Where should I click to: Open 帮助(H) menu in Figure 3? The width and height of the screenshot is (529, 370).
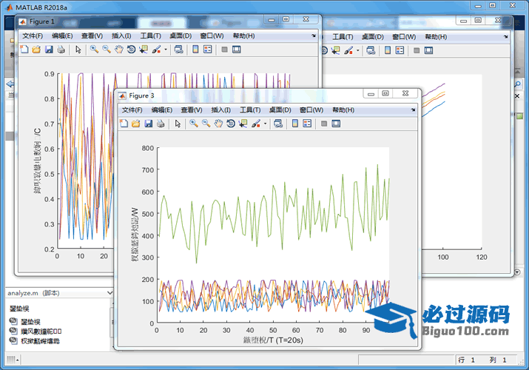[x=343, y=110]
